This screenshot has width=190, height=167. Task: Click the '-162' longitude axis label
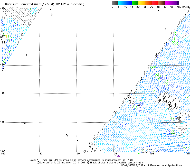39,154
